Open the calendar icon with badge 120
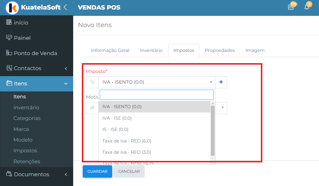Viewport: 319px width, 186px height. (x=291, y=7)
